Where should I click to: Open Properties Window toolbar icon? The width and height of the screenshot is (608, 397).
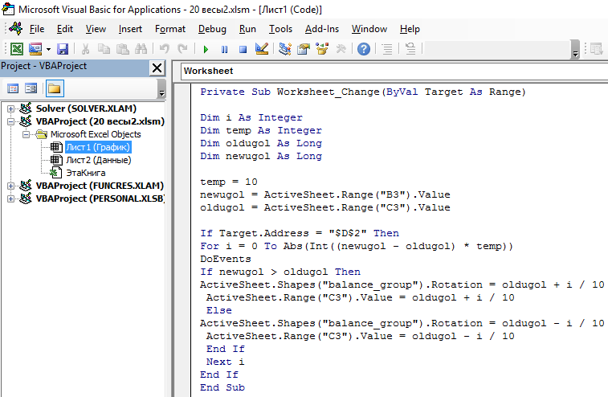pos(304,49)
